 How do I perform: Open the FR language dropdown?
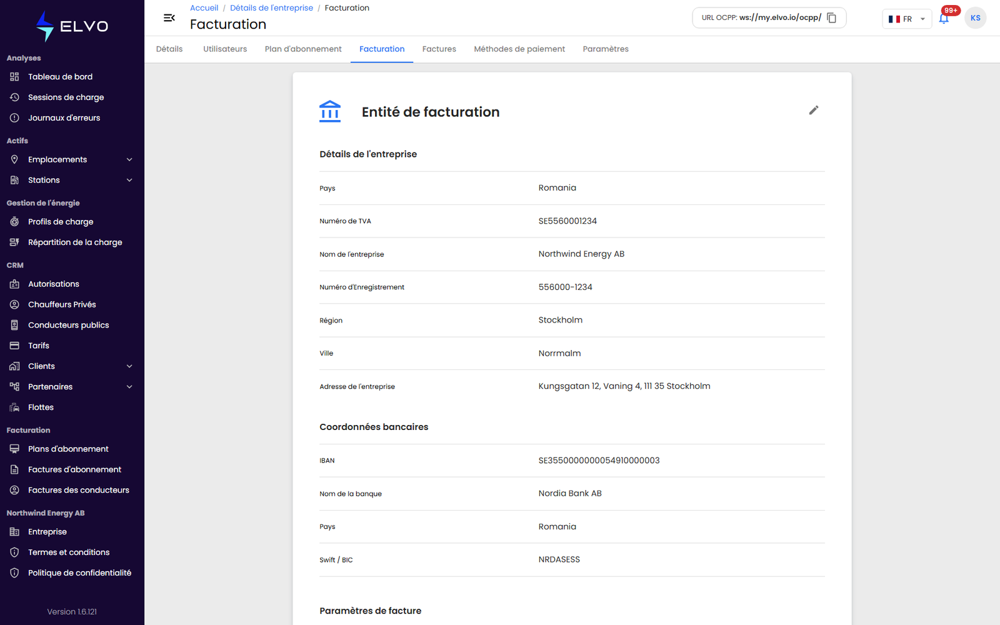907,19
